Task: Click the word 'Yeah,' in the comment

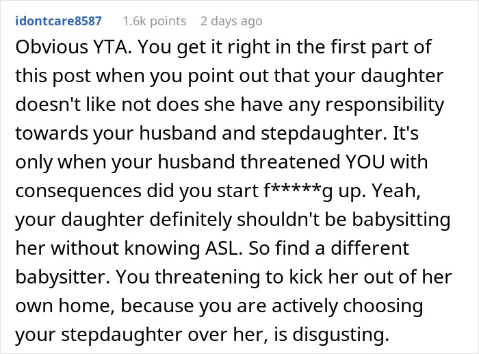Action: point(396,191)
